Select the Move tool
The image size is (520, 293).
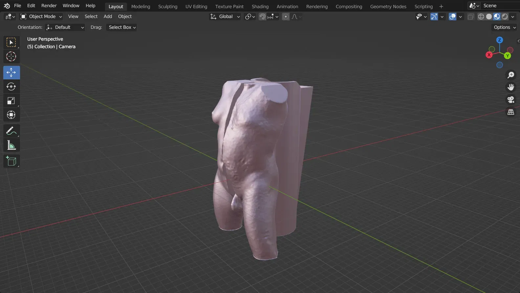pos(11,72)
